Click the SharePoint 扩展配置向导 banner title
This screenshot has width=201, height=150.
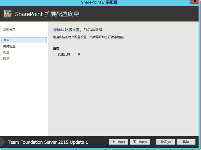[47, 14]
